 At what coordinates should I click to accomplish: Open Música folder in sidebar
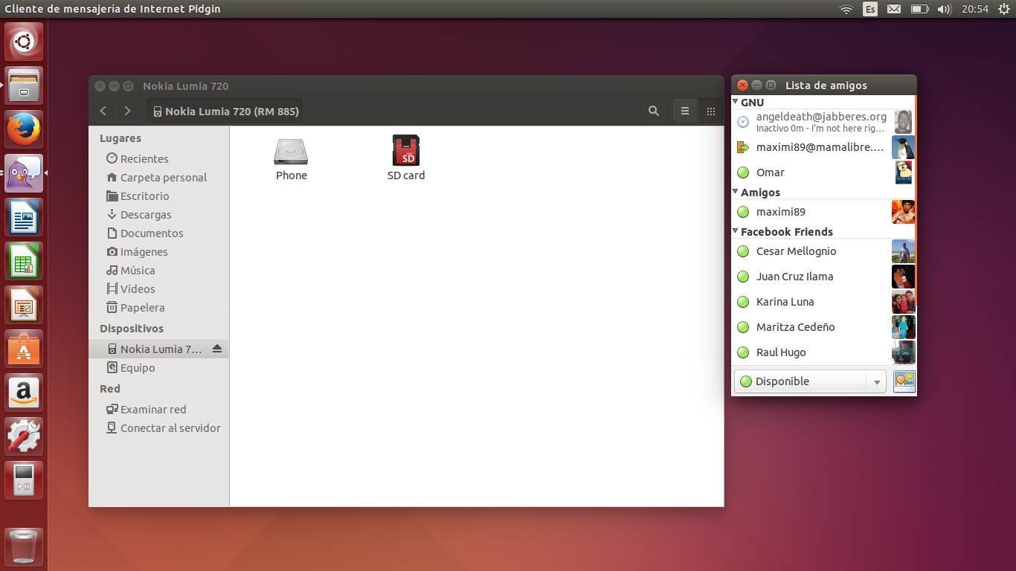(130, 270)
